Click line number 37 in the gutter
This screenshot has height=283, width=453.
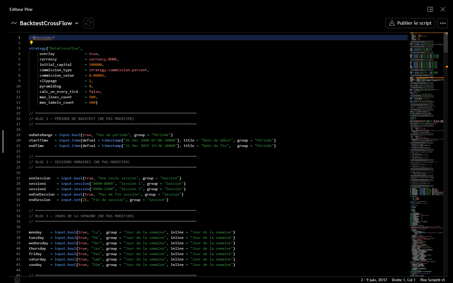[x=18, y=232]
